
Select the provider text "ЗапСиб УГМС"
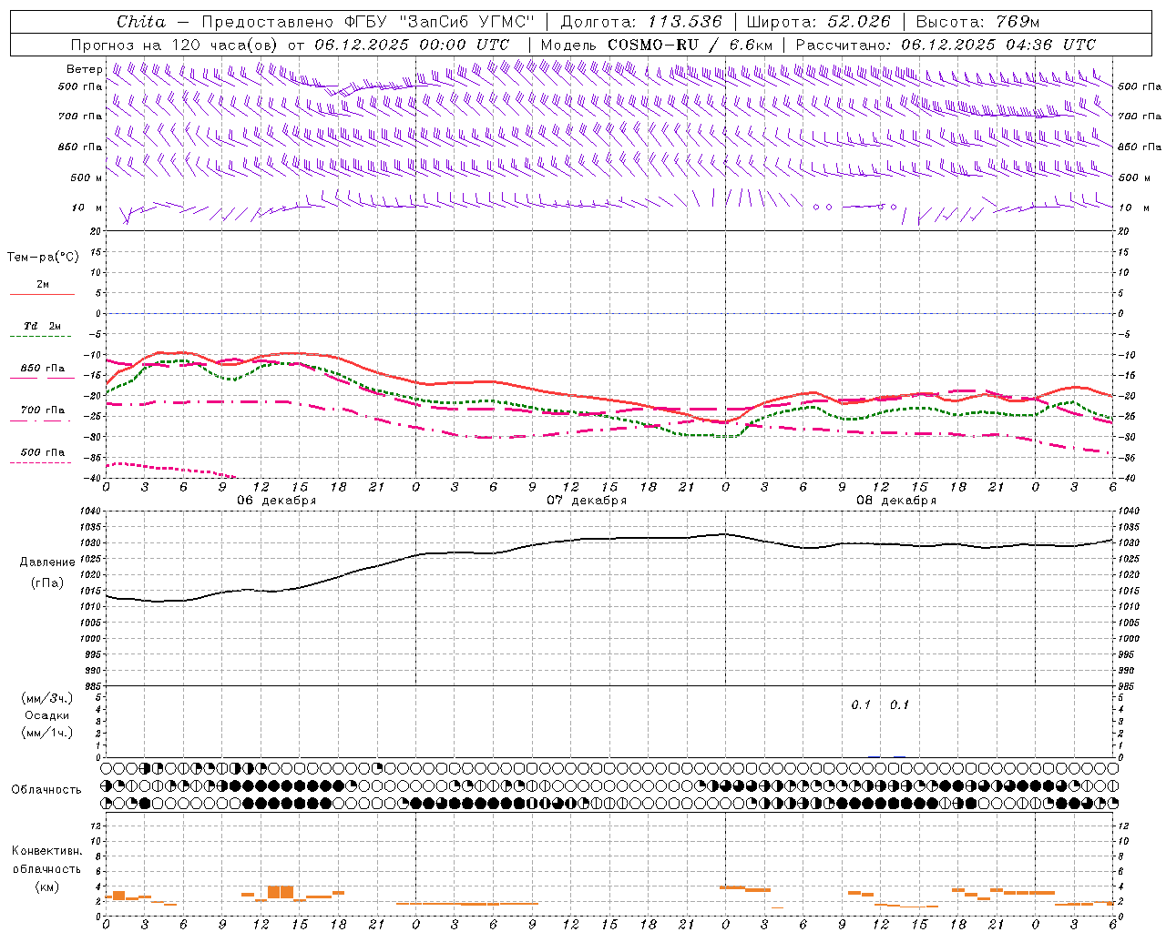click(x=467, y=22)
